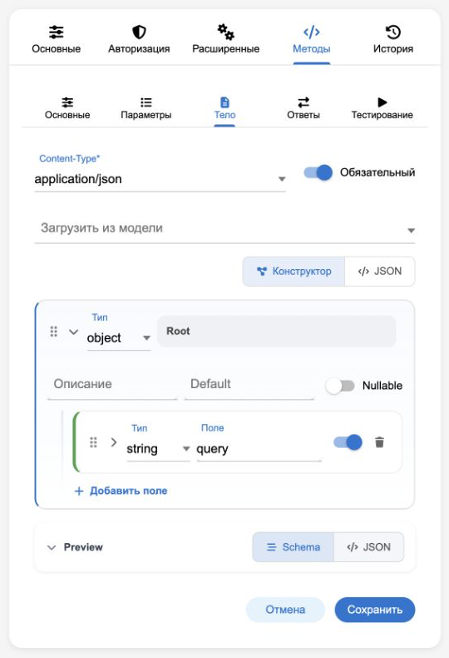Toggle the Обязательный switch

click(318, 172)
